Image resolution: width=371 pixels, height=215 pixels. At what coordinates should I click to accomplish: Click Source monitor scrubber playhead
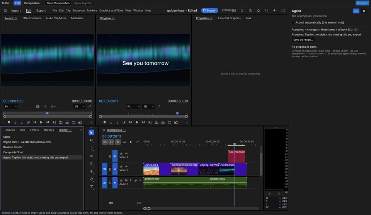(47, 113)
